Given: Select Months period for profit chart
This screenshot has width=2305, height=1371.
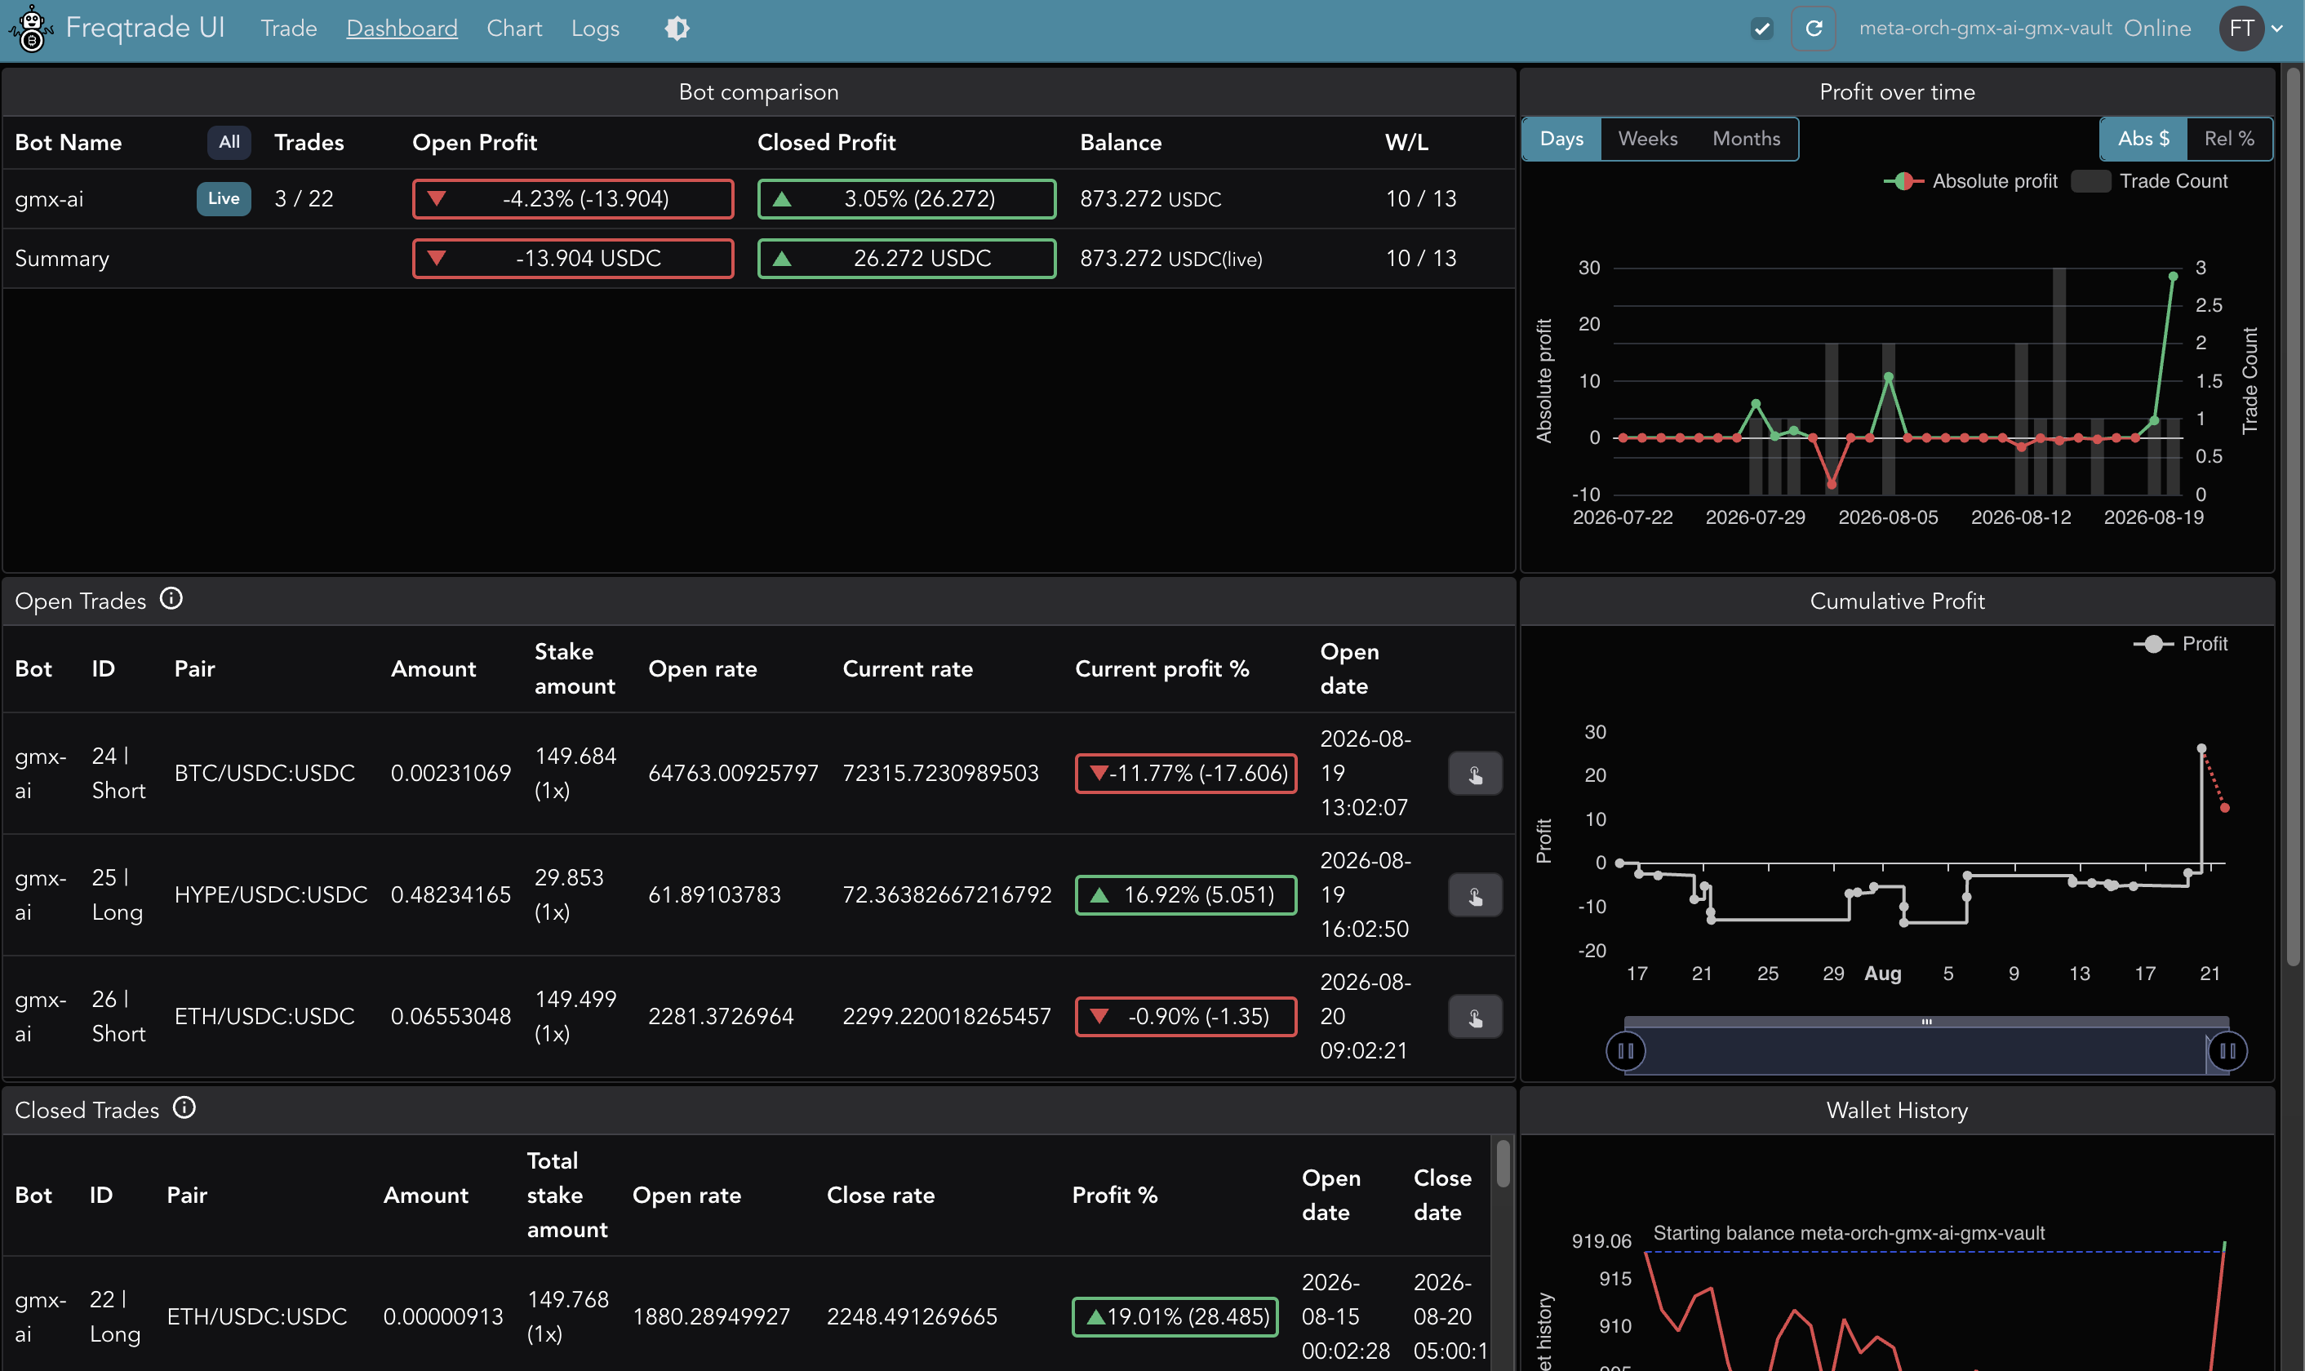Looking at the screenshot, I should click(1746, 139).
